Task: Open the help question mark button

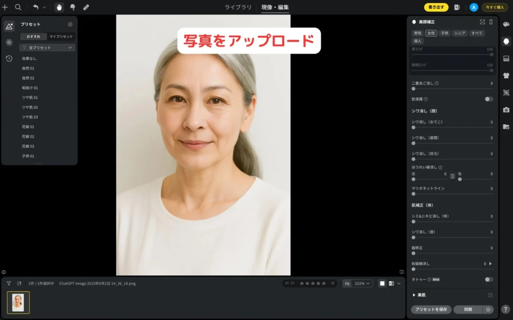Action: (x=506, y=310)
